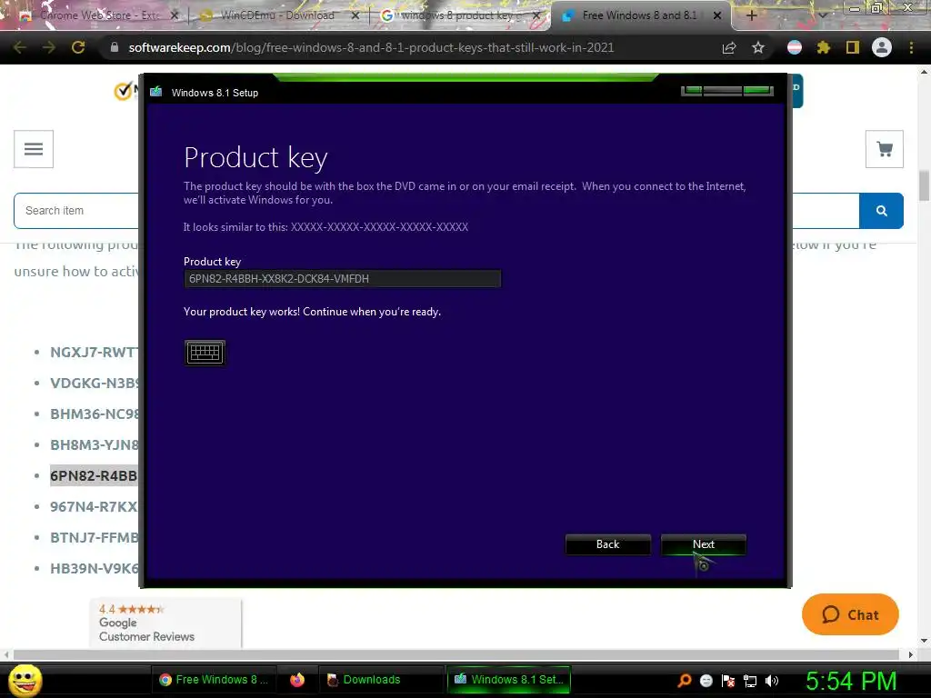This screenshot has width=931, height=698.
Task: Open the orange Chat button
Action: pyautogui.click(x=850, y=614)
